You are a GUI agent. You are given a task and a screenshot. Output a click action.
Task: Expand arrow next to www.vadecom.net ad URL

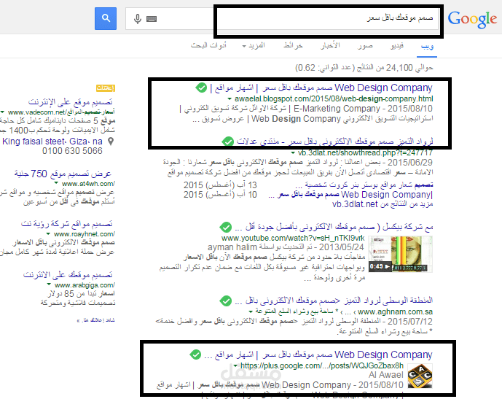click(2, 112)
